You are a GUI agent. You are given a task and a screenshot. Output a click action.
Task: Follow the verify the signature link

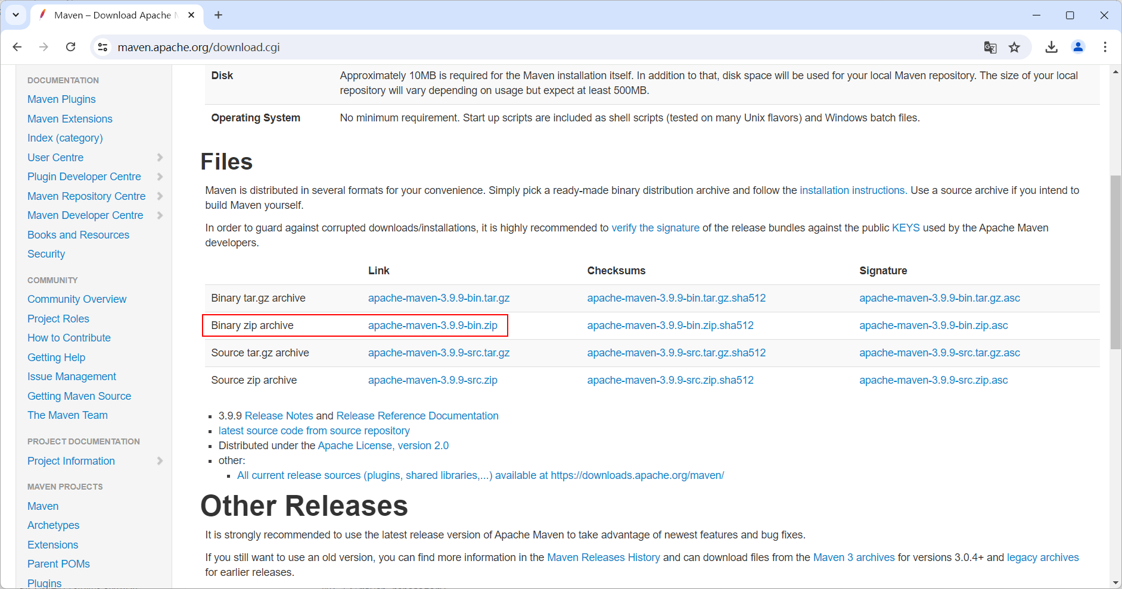pos(655,228)
